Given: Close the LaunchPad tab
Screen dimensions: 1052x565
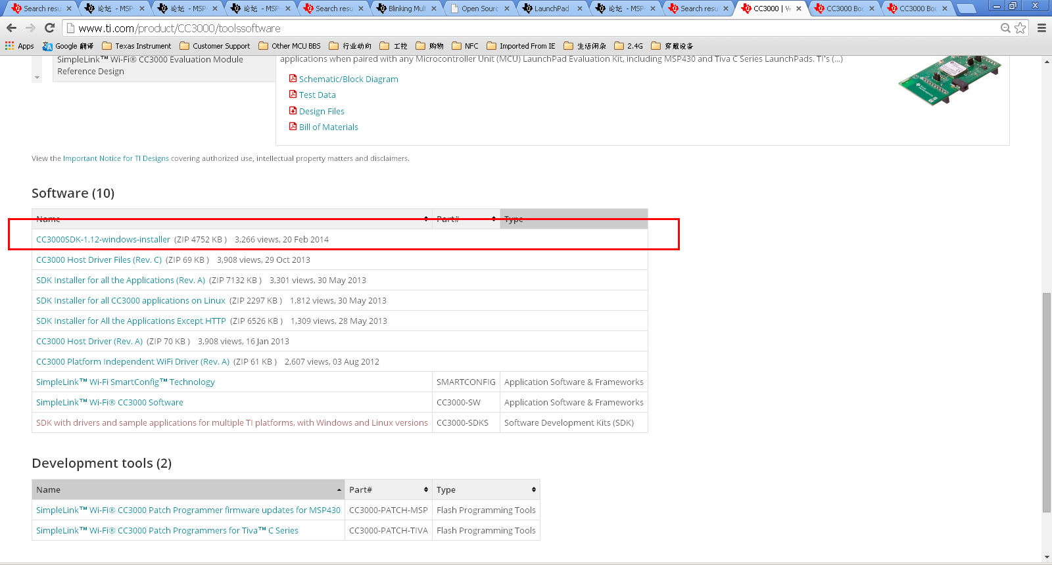Looking at the screenshot, I should 580,9.
